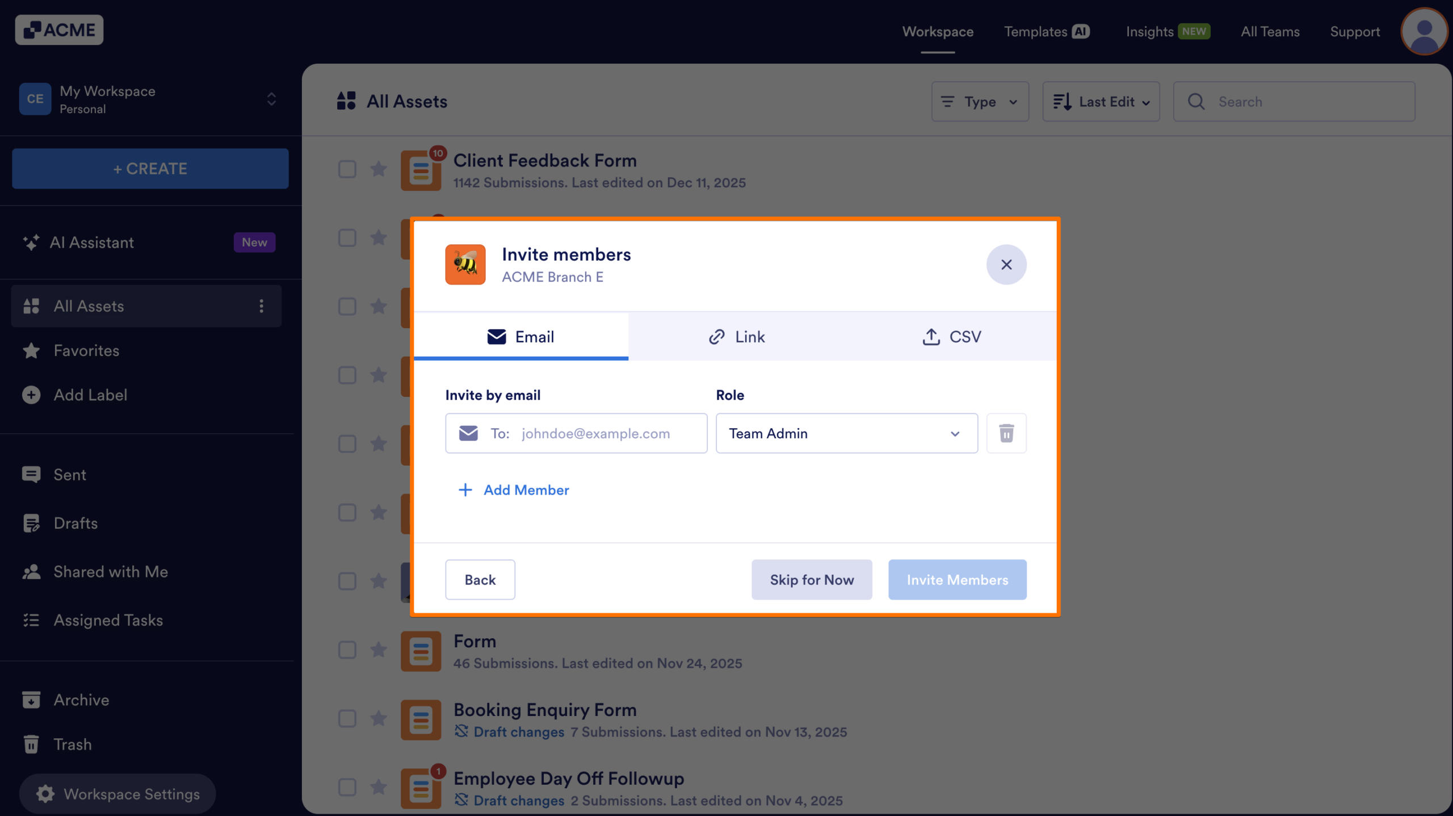This screenshot has height=816, width=1453.
Task: Open the Drafts section
Action: (75, 523)
